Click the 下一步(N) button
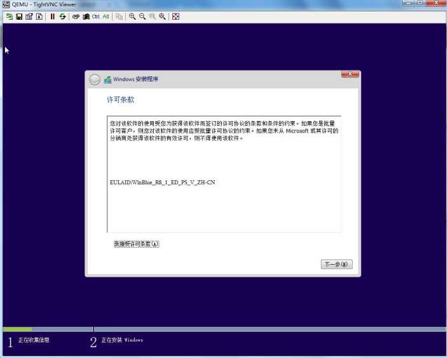The image size is (447, 358). point(336,264)
